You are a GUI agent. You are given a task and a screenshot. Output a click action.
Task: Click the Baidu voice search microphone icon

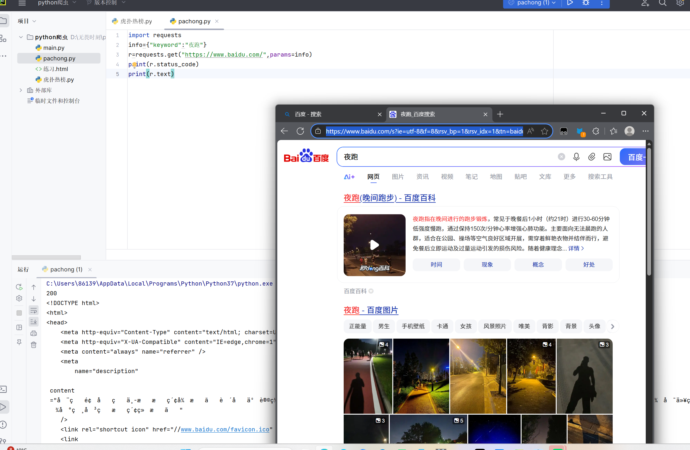point(576,157)
